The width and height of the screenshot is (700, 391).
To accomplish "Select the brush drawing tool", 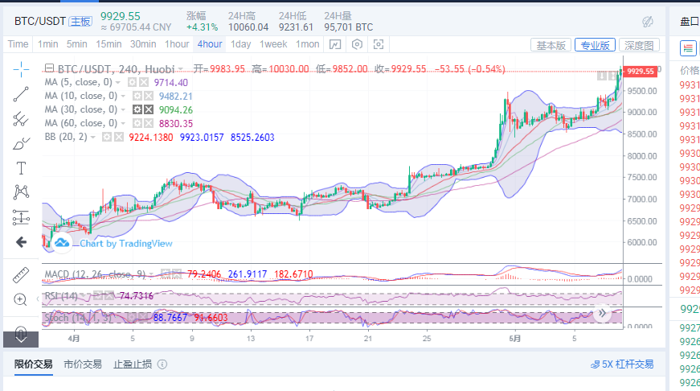I will (21, 144).
